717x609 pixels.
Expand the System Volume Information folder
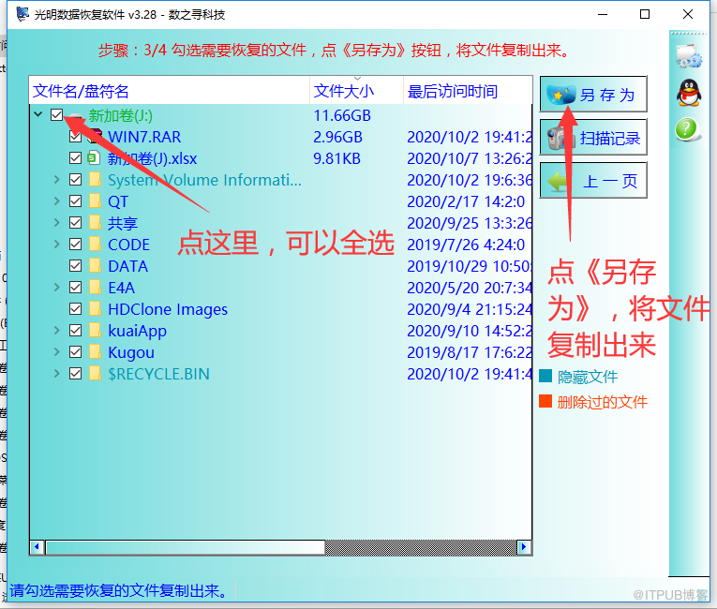click(x=56, y=180)
